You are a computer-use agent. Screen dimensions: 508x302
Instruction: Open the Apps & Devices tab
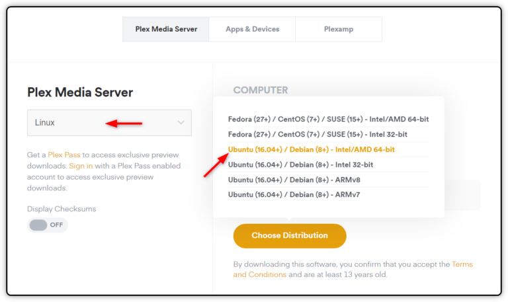[253, 29]
